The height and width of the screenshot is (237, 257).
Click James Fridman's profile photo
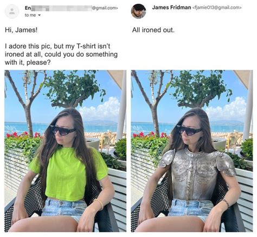tap(138, 11)
